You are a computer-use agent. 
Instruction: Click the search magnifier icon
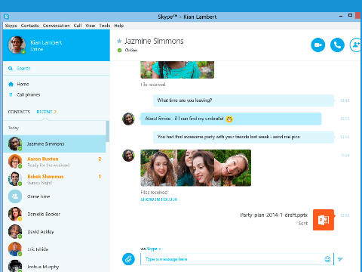[11, 68]
